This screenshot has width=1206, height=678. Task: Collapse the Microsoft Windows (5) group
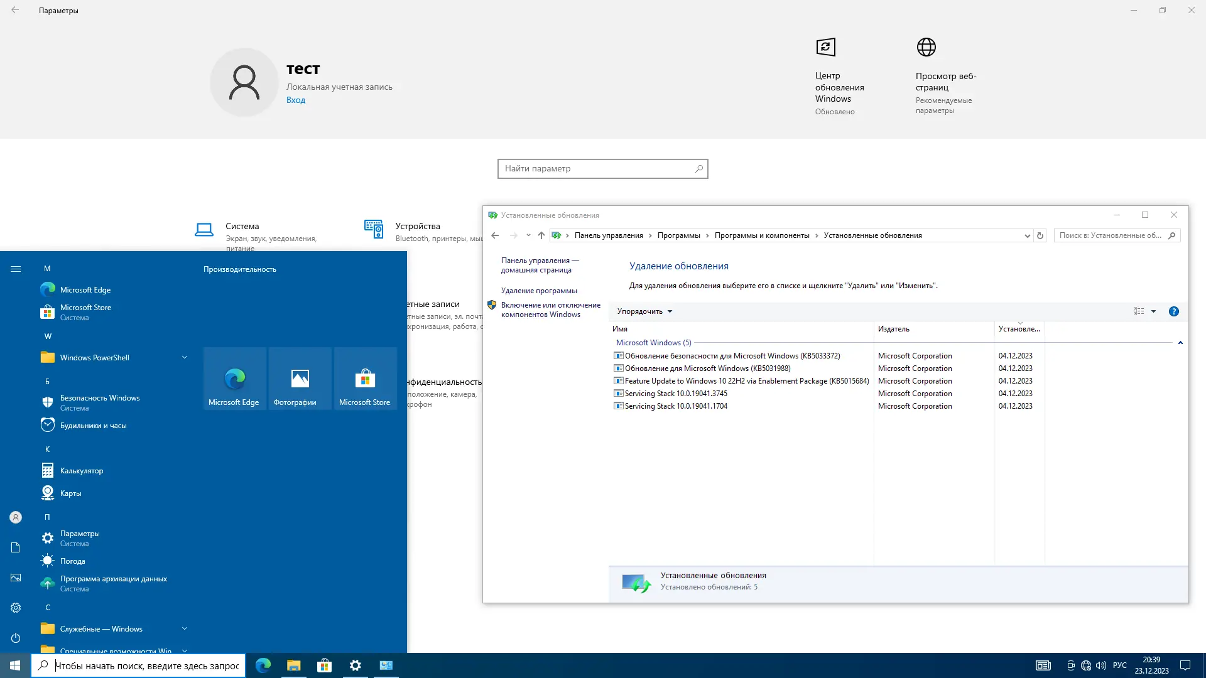click(1180, 343)
